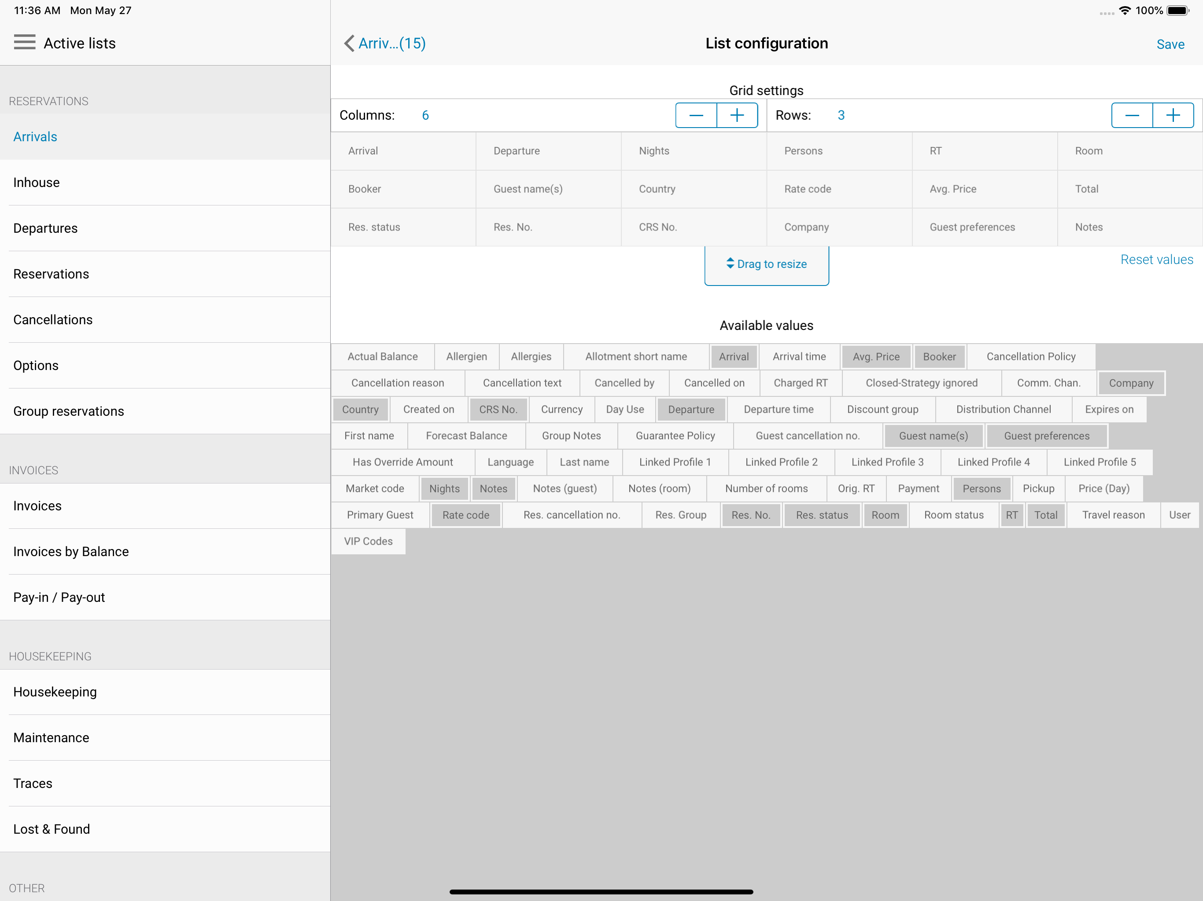Open the hamburger menu icon
This screenshot has width=1203, height=901.
point(25,42)
